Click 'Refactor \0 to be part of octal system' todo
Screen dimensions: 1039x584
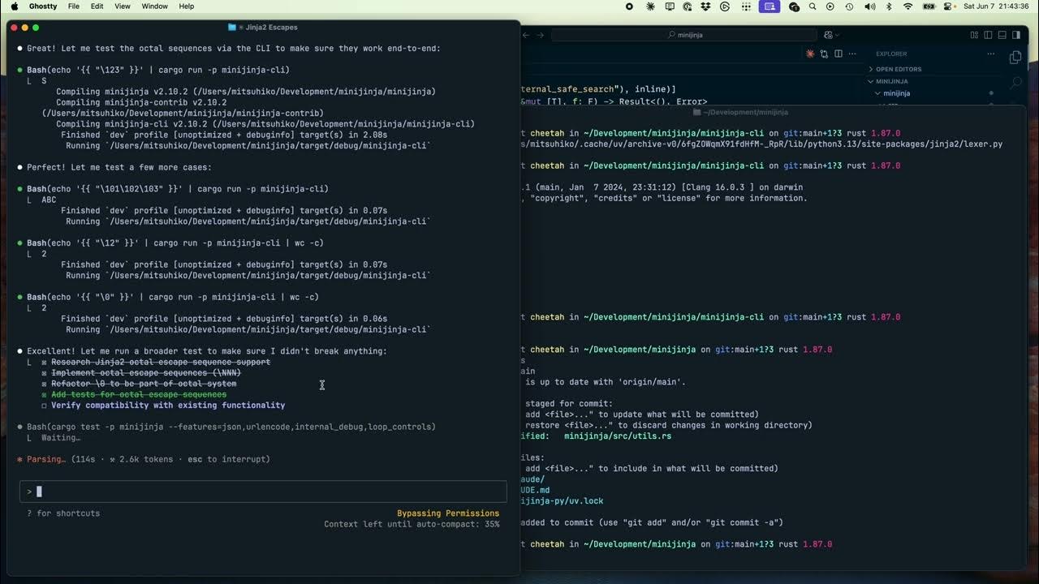144,384
